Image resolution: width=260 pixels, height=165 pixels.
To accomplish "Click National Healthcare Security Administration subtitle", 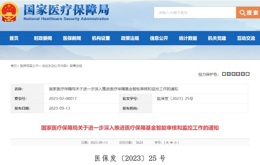I will point(66,19).
